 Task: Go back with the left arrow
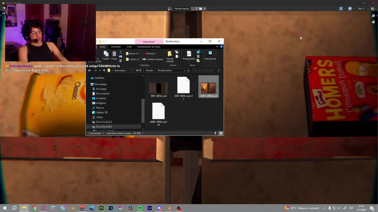point(89,70)
